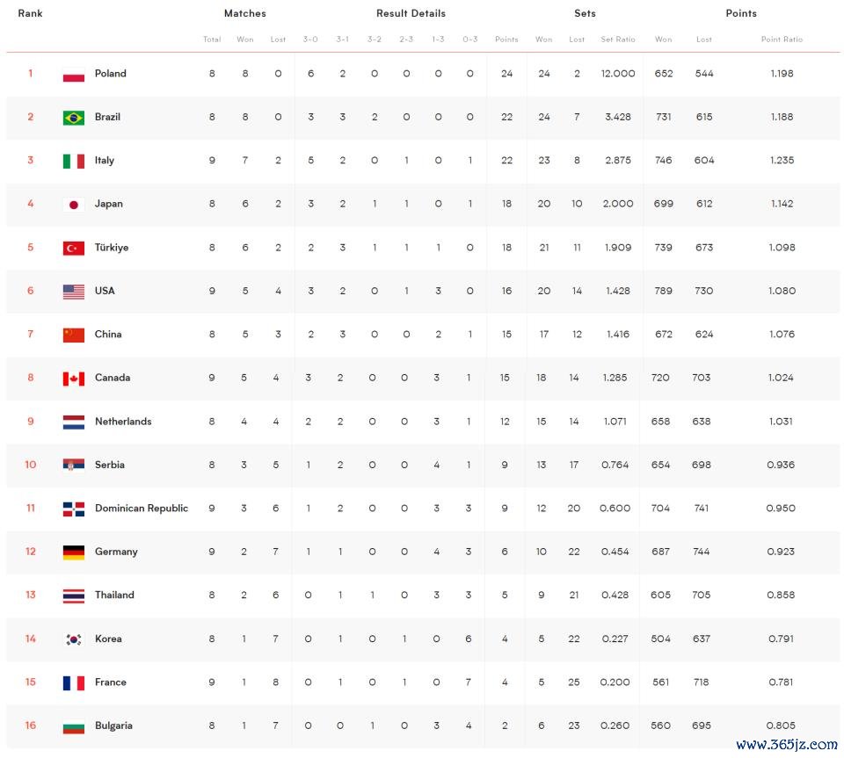This screenshot has height=758, width=844.
Task: Select the Matches header group
Action: [245, 13]
